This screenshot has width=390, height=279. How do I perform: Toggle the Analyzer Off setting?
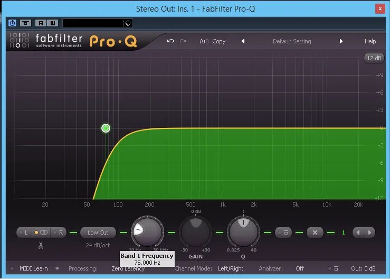point(300,268)
